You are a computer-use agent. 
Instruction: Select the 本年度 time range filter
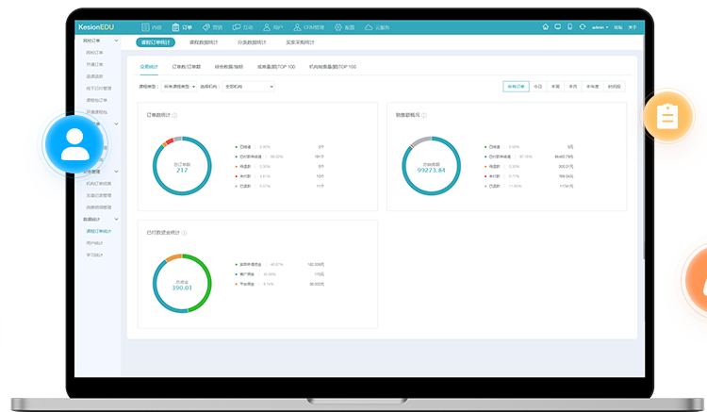[593, 86]
